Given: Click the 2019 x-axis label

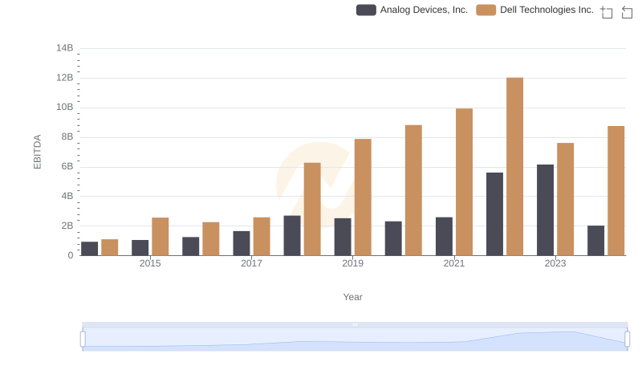Looking at the screenshot, I should [x=352, y=263].
